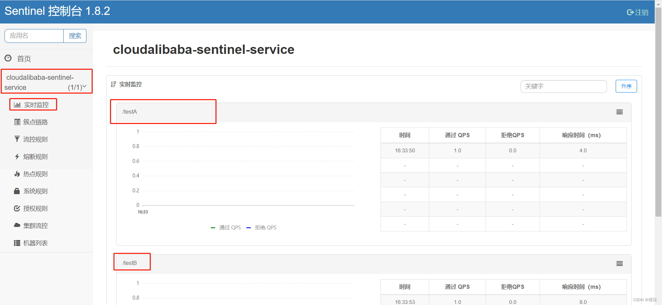Click the 16:33:50 time cell
Viewport: 662px width, 305px height.
coord(405,151)
